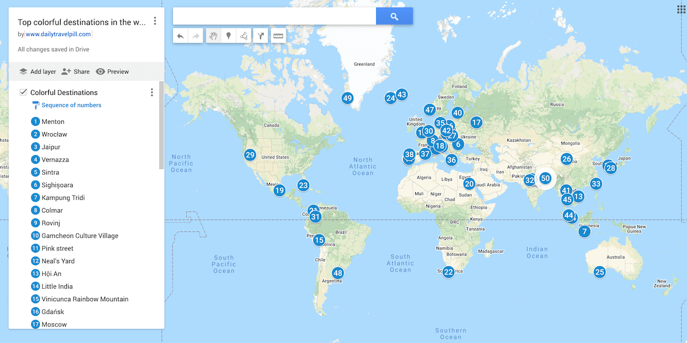The width and height of the screenshot is (687, 343).
Task: Choose the add marker tool
Action: [x=228, y=36]
